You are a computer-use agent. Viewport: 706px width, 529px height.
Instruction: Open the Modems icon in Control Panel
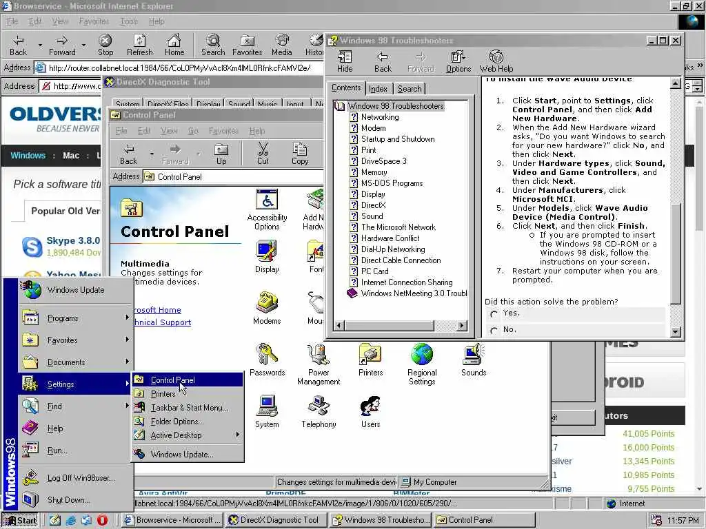pos(267,309)
